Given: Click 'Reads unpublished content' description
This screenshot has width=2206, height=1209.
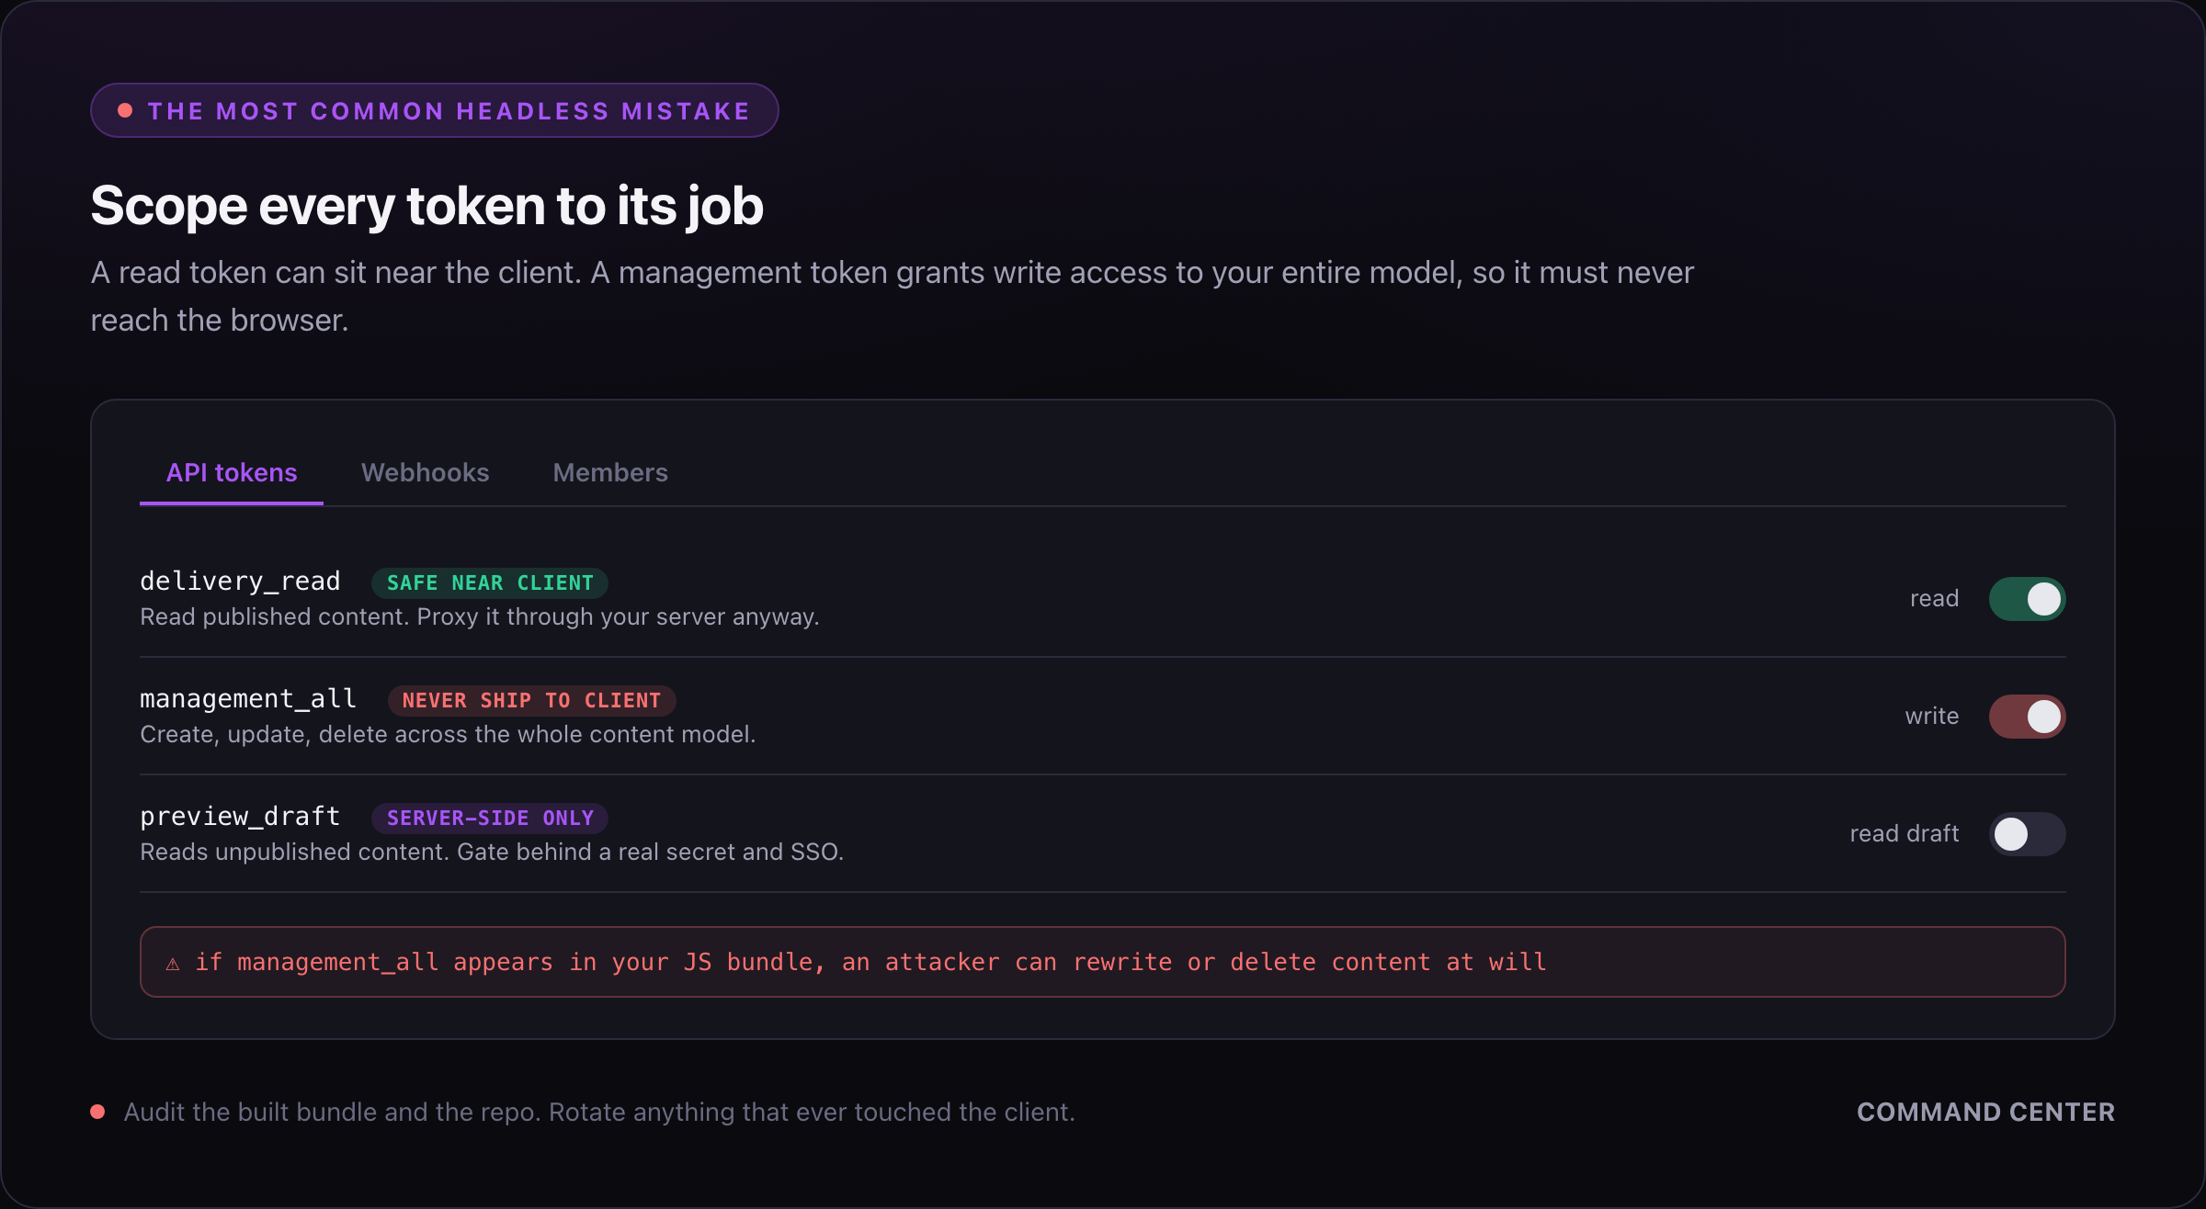Looking at the screenshot, I should point(492,852).
